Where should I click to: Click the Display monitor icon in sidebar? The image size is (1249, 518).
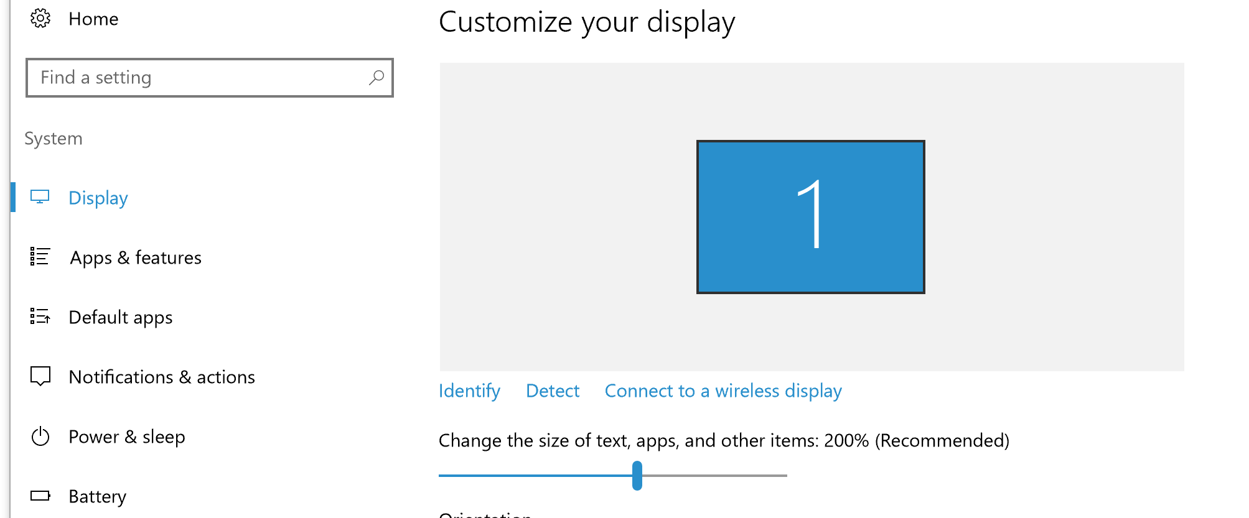click(40, 197)
